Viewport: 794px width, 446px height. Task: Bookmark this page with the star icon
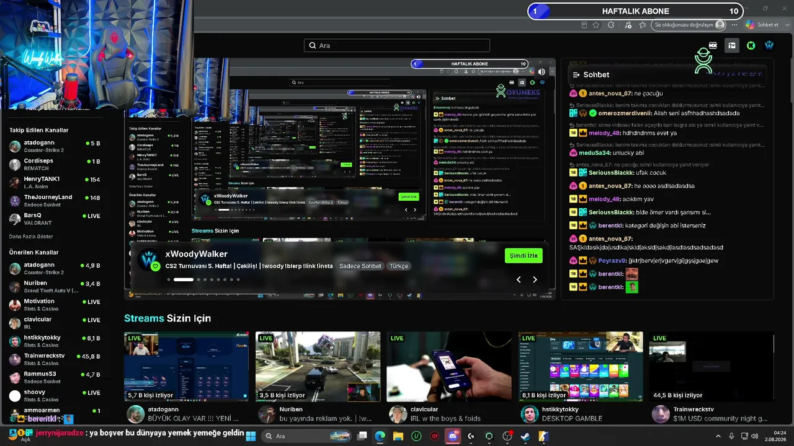[x=596, y=25]
